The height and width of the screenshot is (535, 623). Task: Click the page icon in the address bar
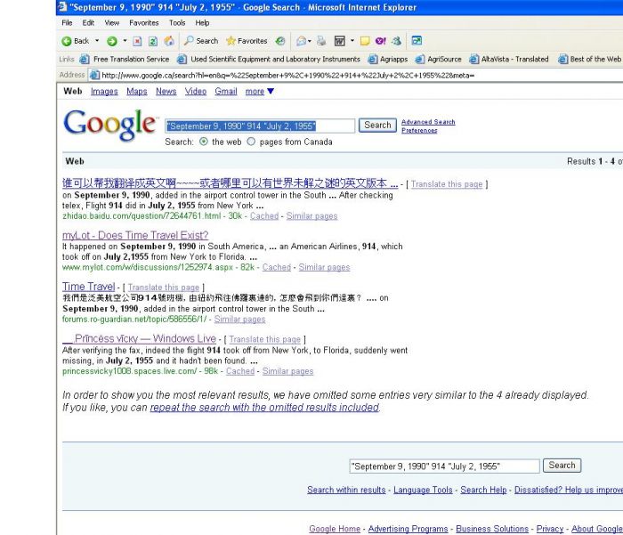[x=94, y=75]
